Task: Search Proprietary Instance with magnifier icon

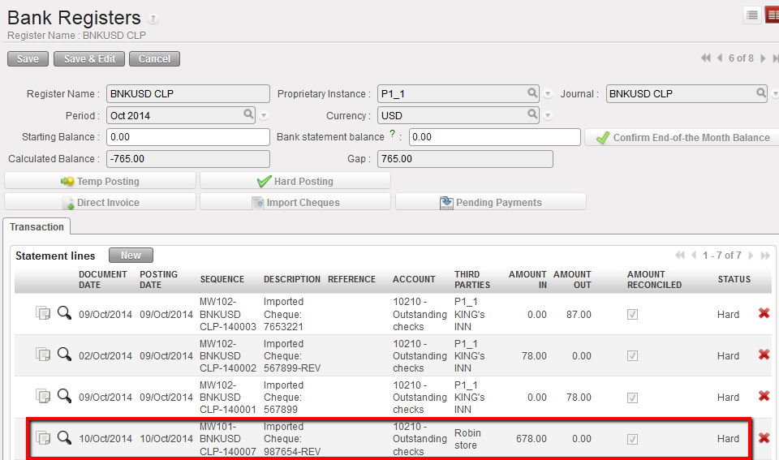Action: pos(532,93)
